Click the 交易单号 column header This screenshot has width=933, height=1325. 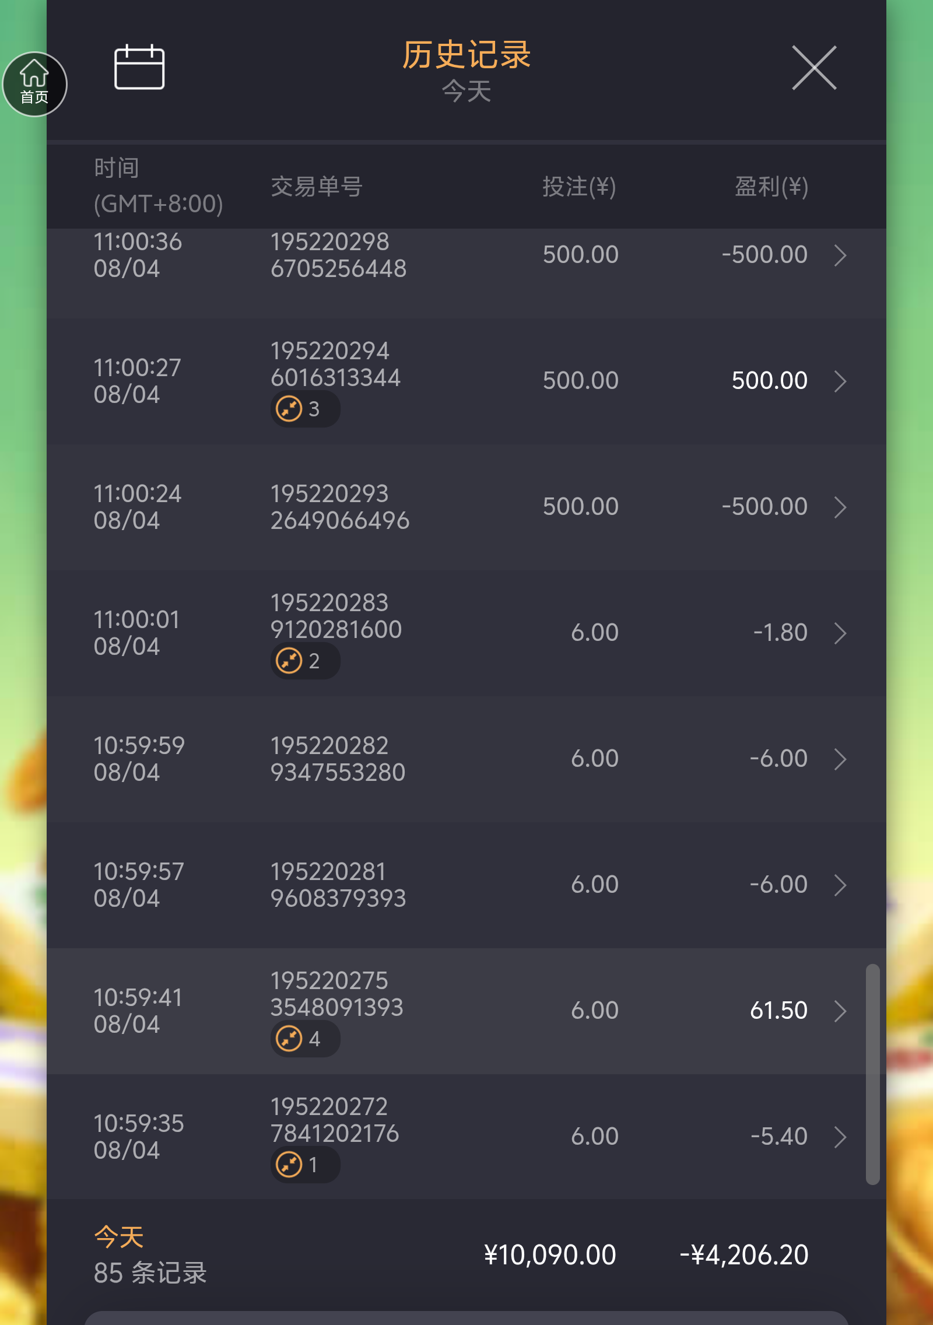(317, 187)
